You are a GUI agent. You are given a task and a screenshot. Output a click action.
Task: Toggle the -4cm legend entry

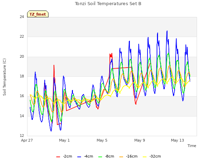[85, 157]
